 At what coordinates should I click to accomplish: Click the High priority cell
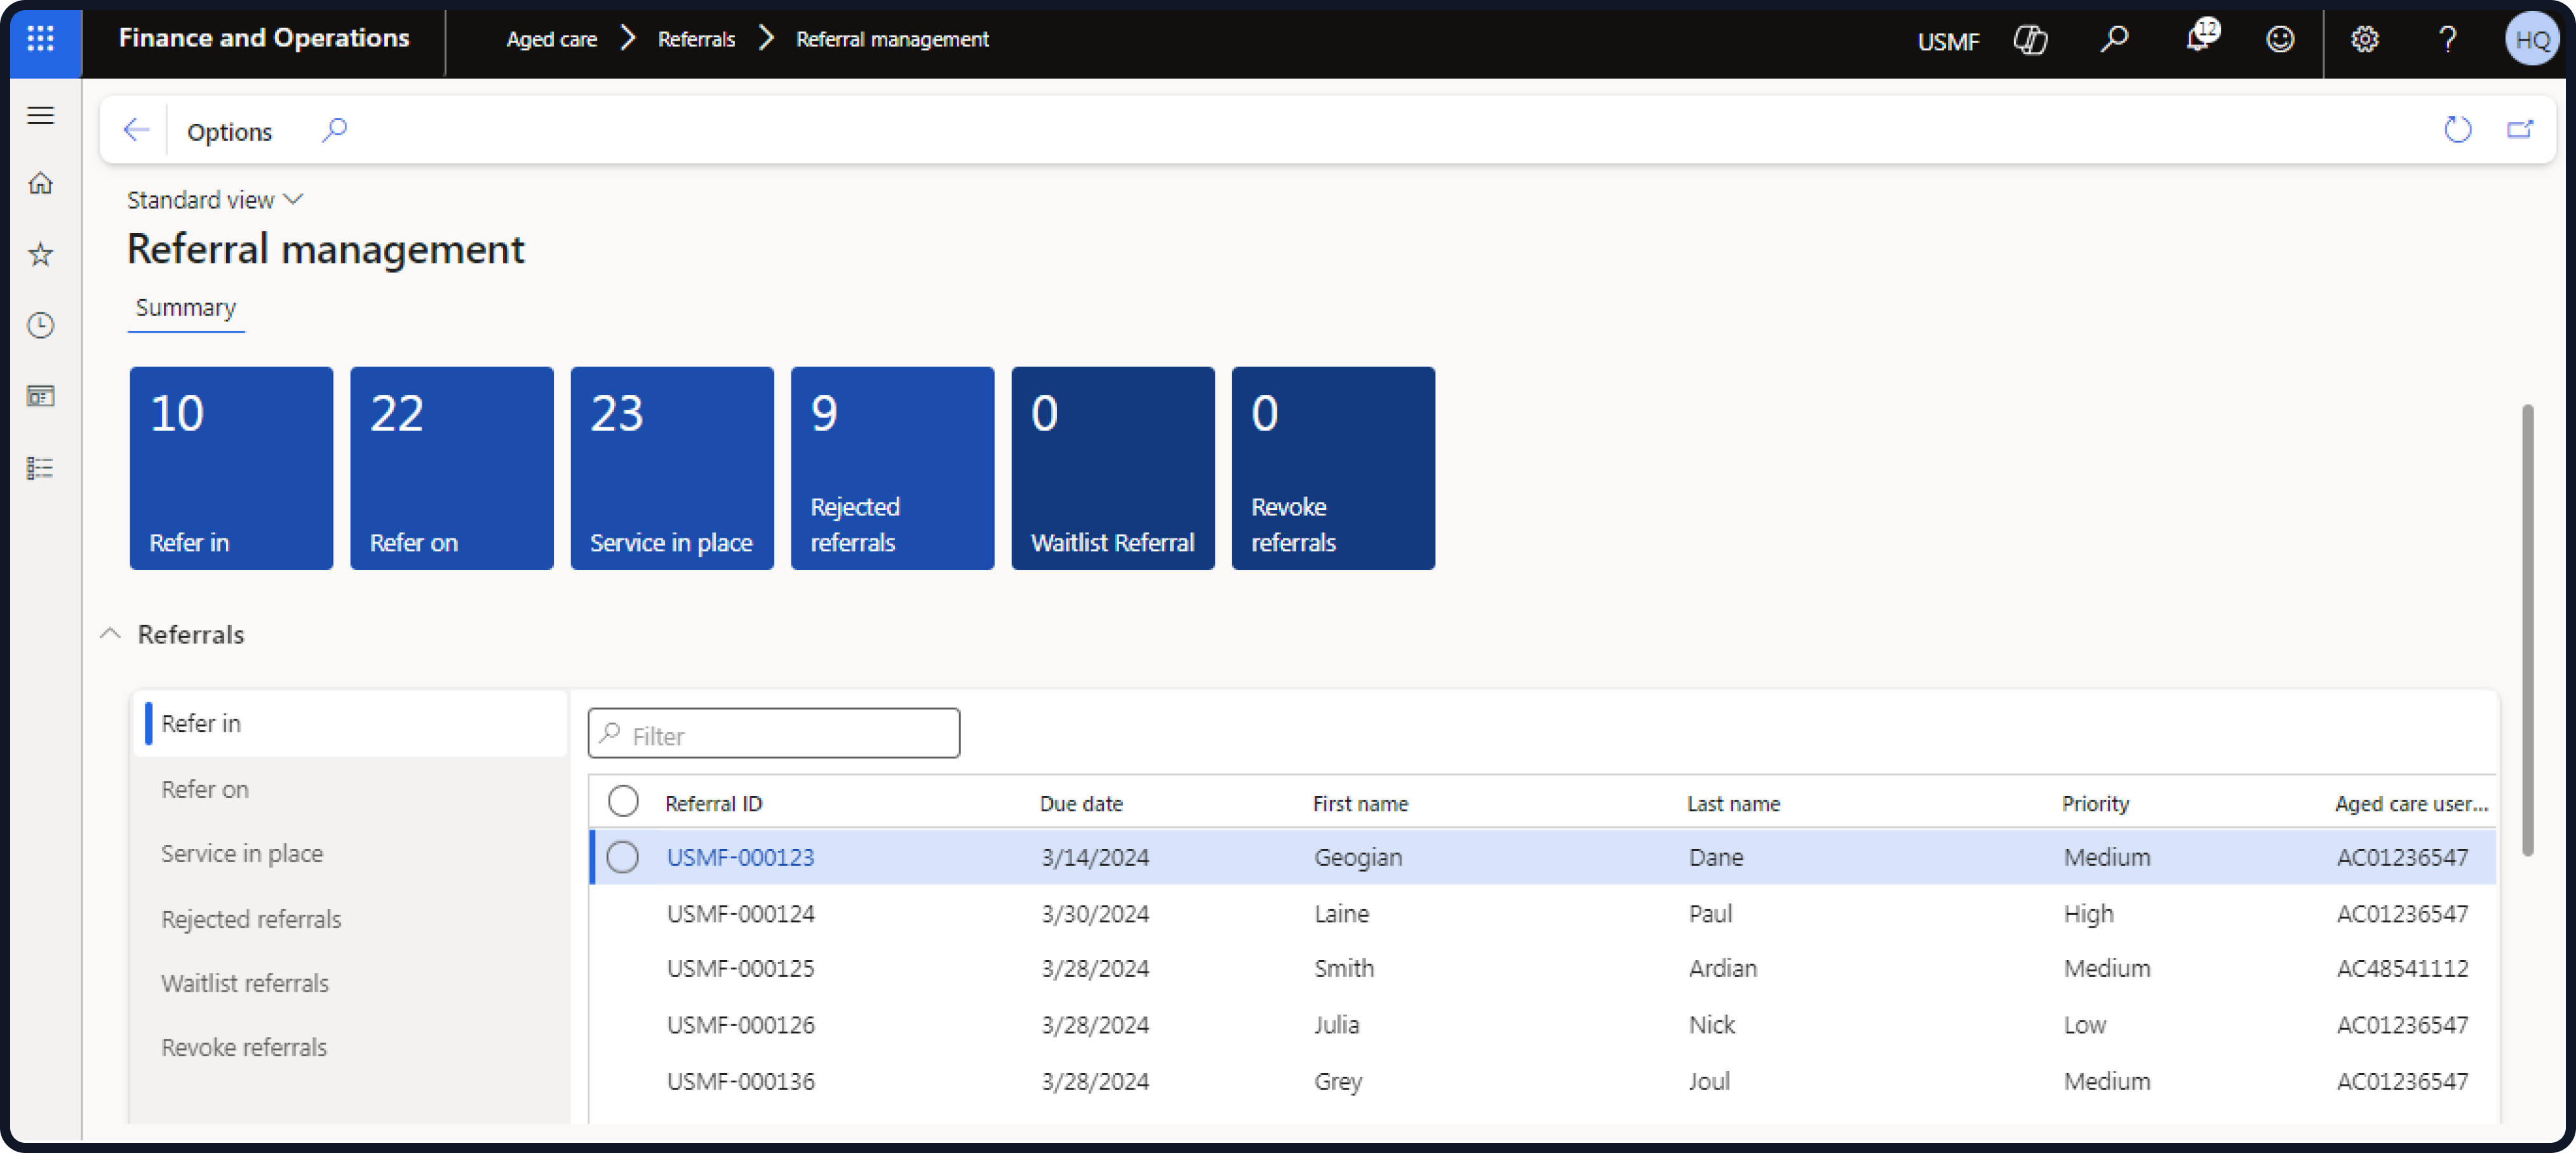[x=2088, y=913]
